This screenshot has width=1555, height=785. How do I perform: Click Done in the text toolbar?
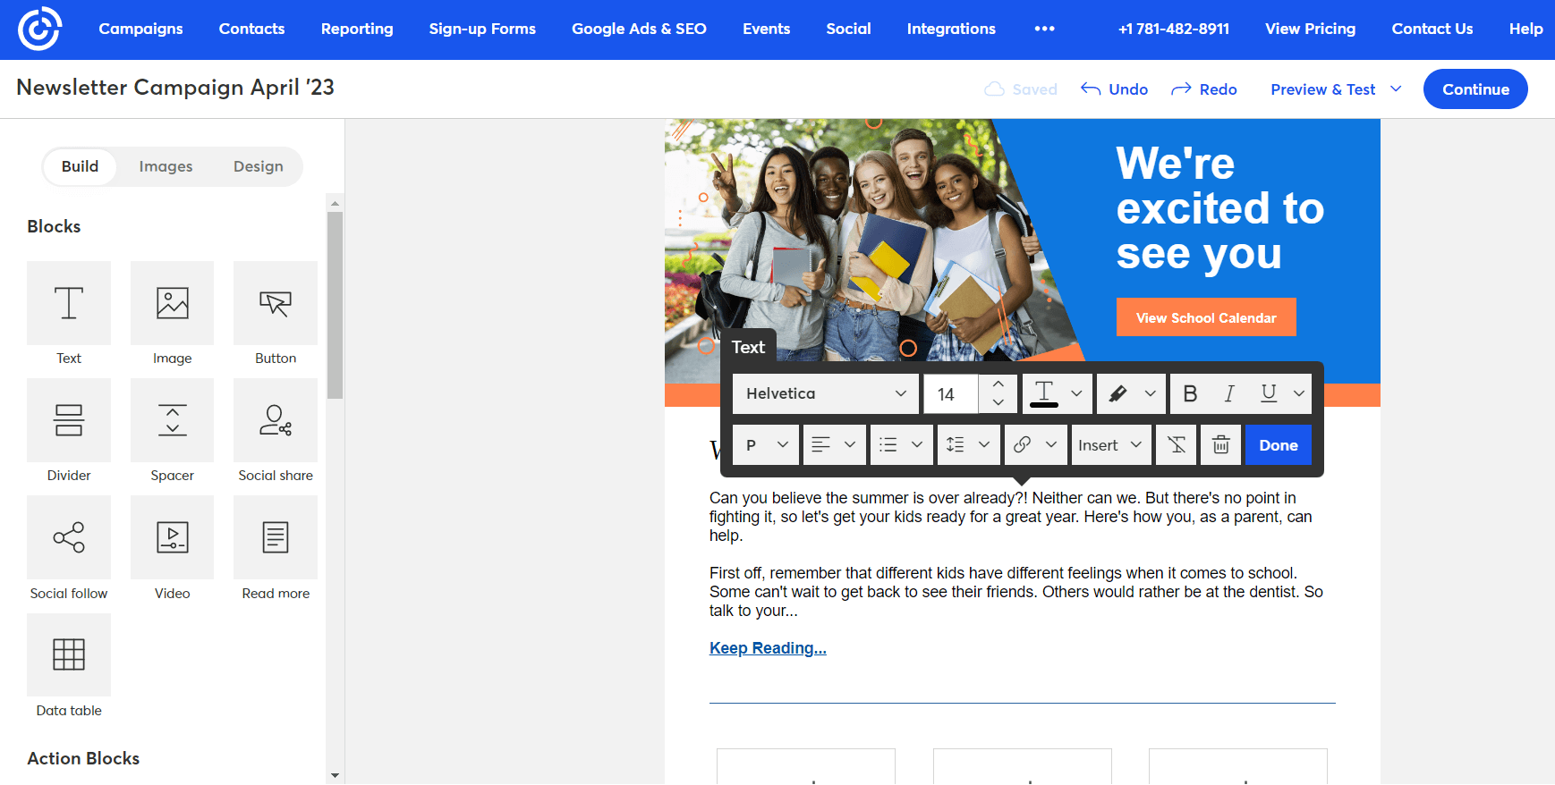1278,445
